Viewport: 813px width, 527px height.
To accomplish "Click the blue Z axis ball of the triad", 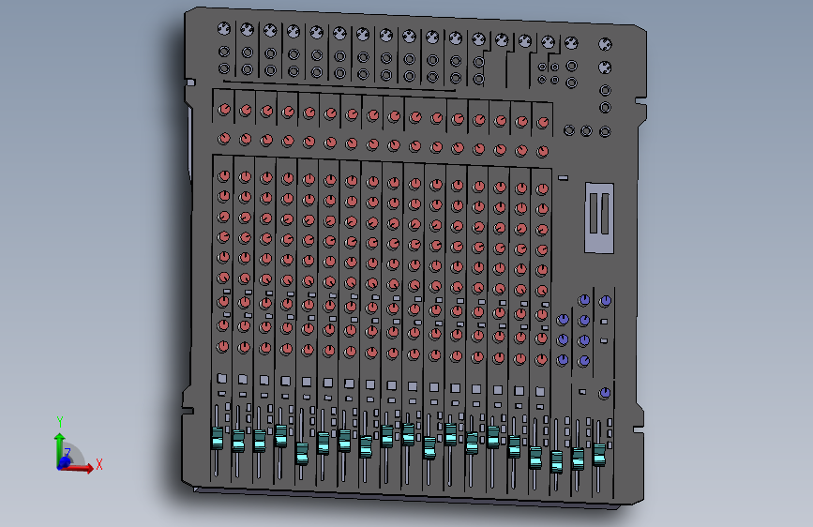I will [65, 461].
